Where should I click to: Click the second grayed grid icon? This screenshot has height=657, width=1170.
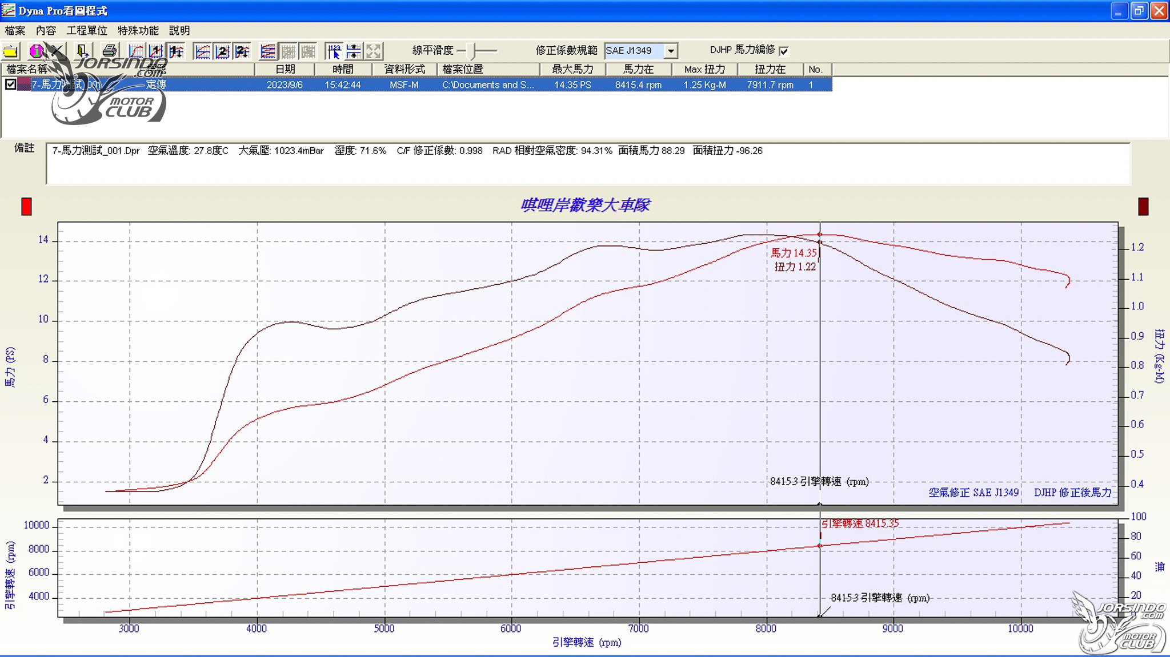[x=308, y=51]
